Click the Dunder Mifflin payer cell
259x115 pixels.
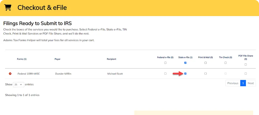[63, 74]
